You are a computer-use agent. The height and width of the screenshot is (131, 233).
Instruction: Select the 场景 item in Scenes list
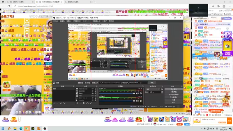click(x=63, y=89)
